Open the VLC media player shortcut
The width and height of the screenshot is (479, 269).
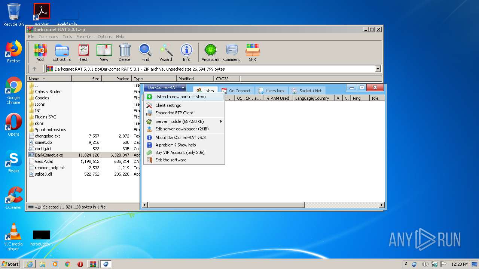click(13, 236)
